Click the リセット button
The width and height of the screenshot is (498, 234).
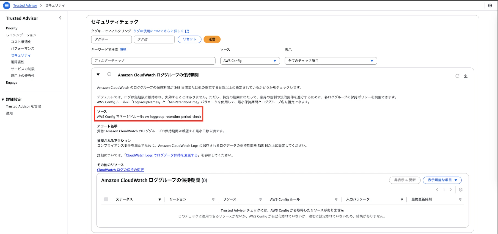point(189,39)
